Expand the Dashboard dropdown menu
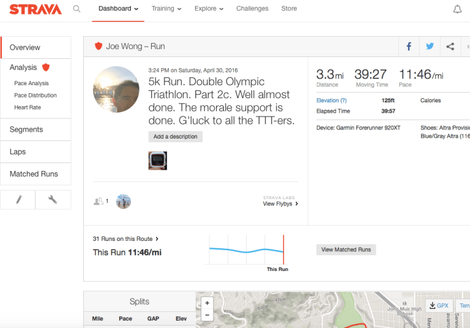 pos(118,9)
